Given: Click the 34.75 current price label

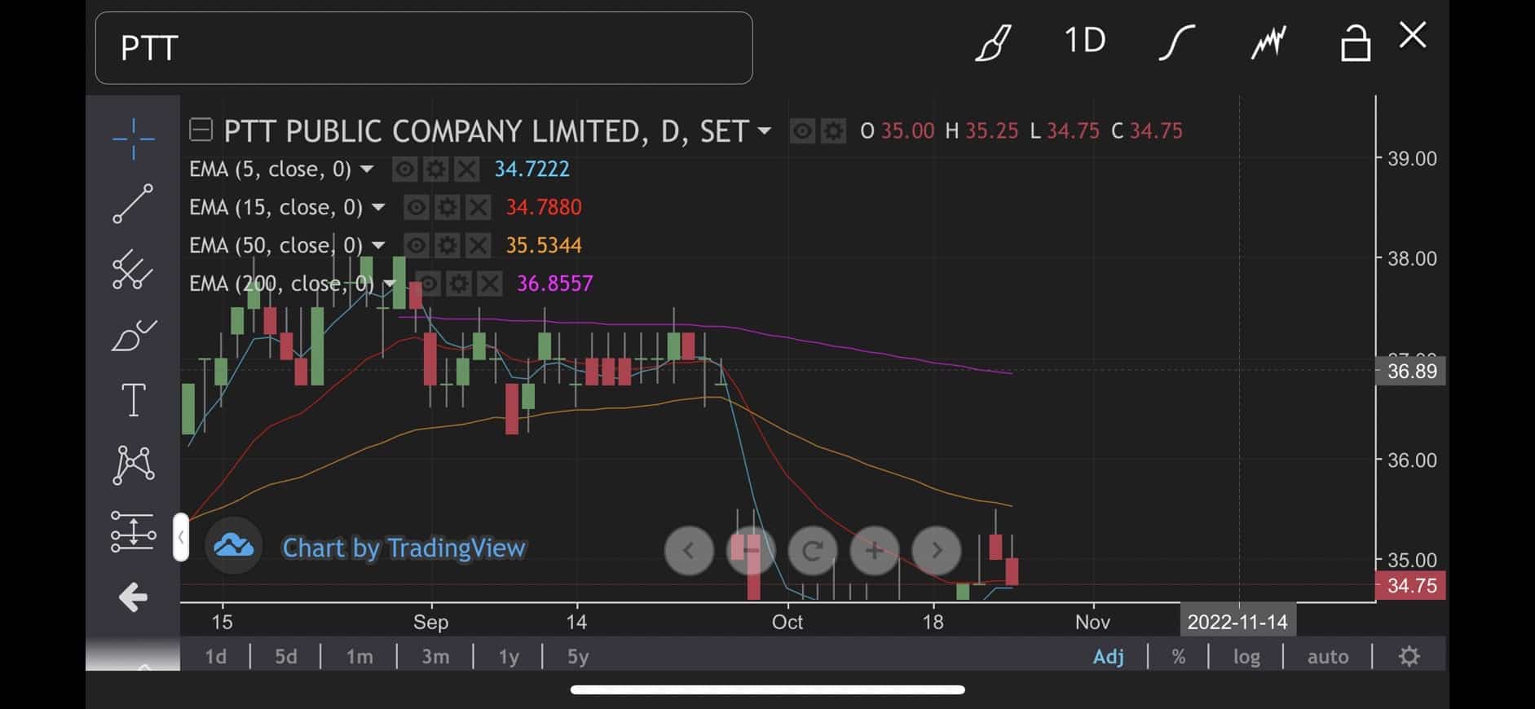Looking at the screenshot, I should coord(1411,586).
